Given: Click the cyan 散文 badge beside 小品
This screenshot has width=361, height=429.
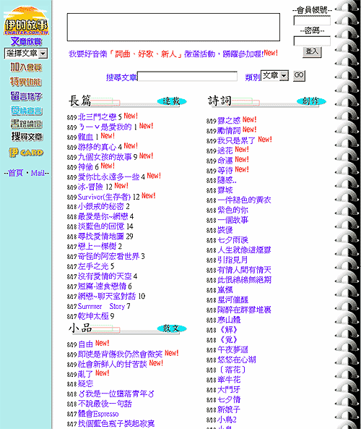Looking at the screenshot, I should 172,328.
